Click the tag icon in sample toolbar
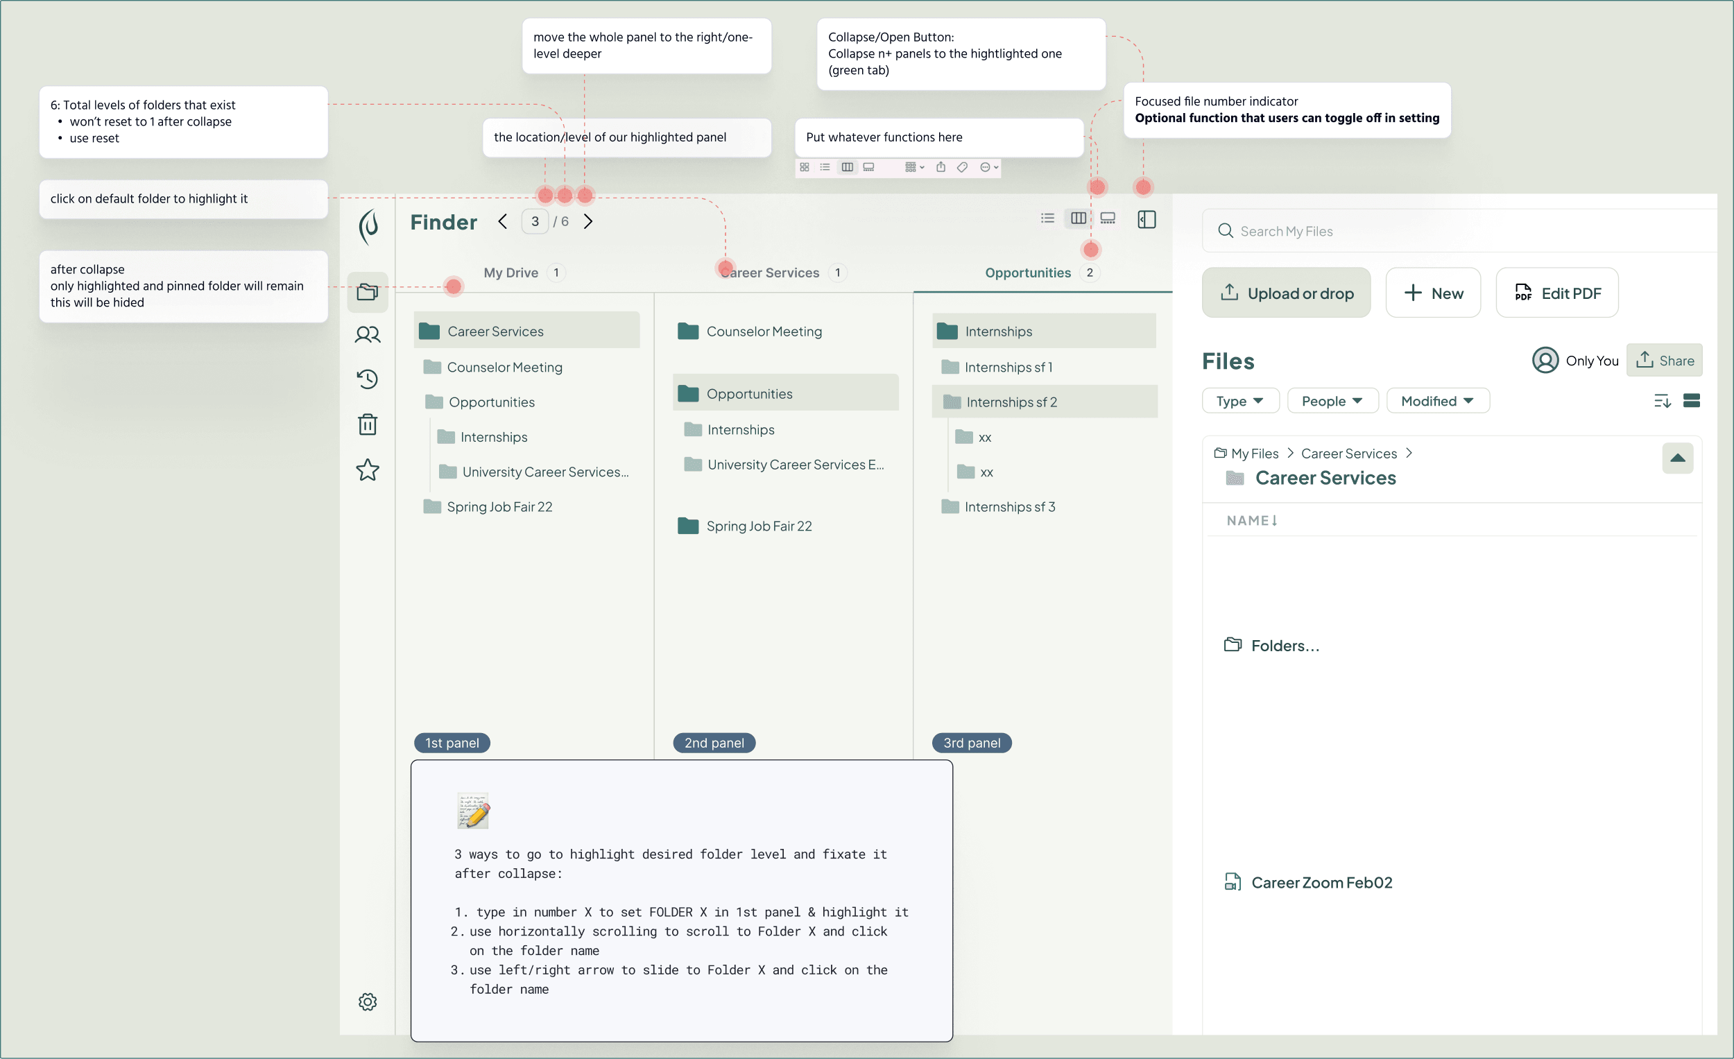This screenshot has height=1059, width=1734. tap(963, 166)
